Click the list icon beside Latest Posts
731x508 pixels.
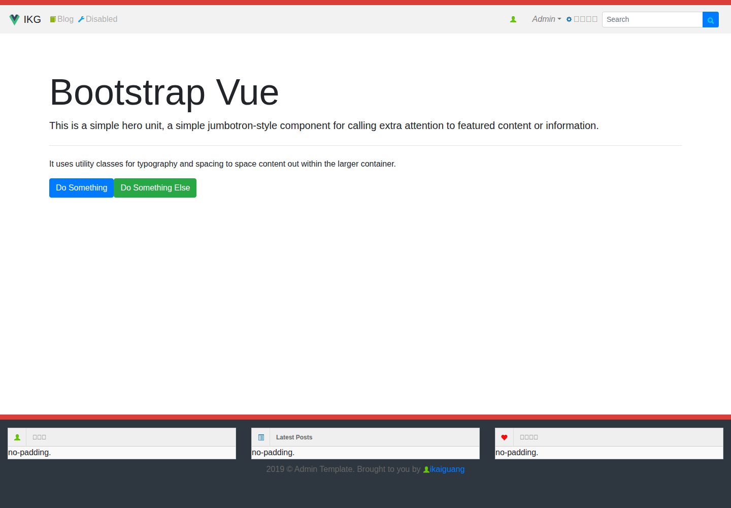261,437
